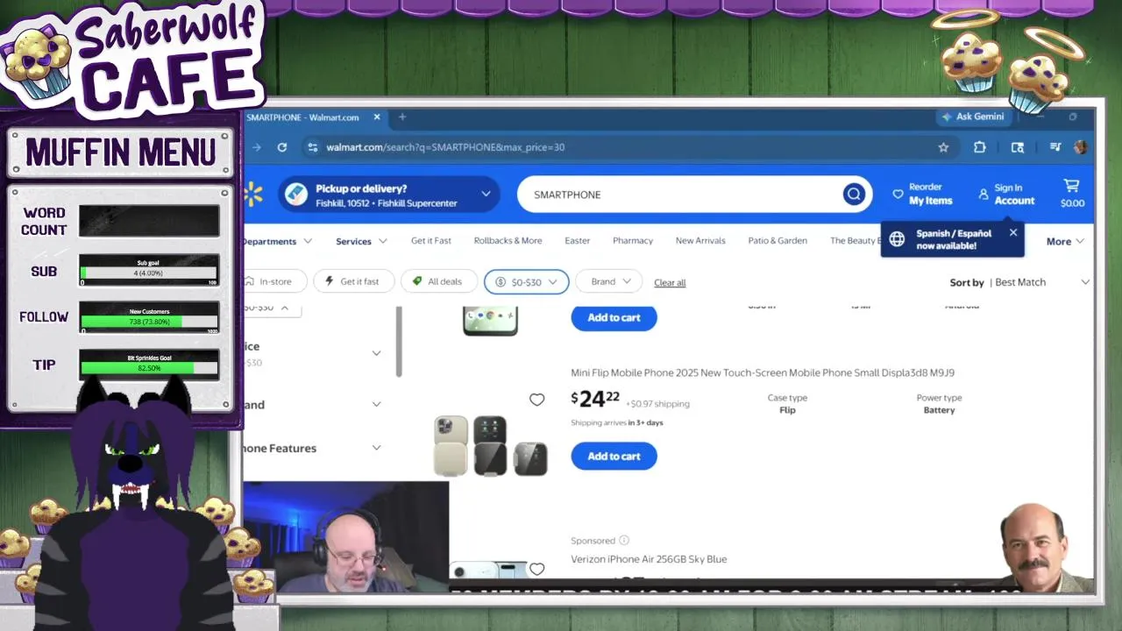
Task: Expand More navigation menu
Action: 1065,241
